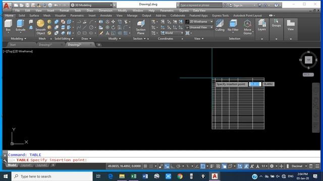Viewport: 323px width, 181px height.
Task: Open the Groups panel button
Action: click(276, 23)
